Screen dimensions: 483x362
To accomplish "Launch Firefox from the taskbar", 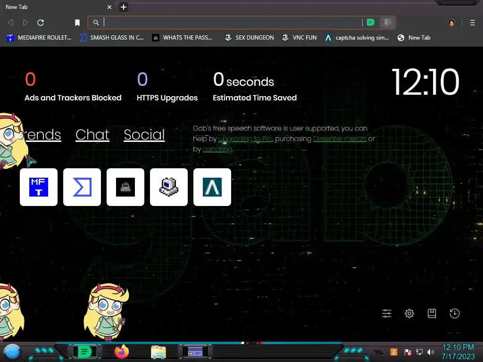I will (x=122, y=352).
